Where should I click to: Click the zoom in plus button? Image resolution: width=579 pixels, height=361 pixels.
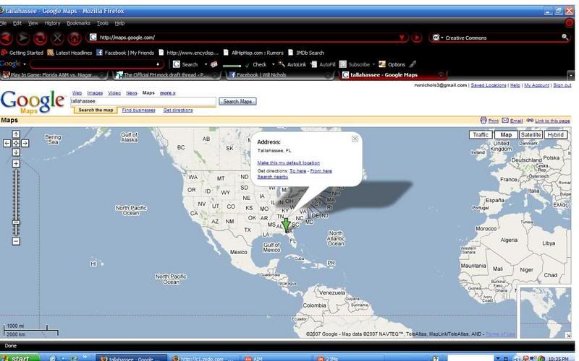point(16,163)
